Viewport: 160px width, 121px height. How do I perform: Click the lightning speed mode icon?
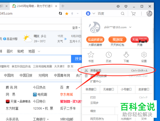click(x=72, y=14)
